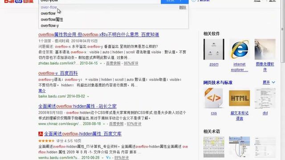Screen dimensions: 285x160
Task: Click the HTML gold icon
Action: [240, 98]
